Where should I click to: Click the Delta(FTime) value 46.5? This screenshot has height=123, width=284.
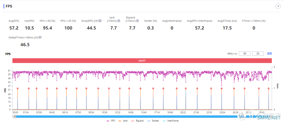click(x=25, y=45)
